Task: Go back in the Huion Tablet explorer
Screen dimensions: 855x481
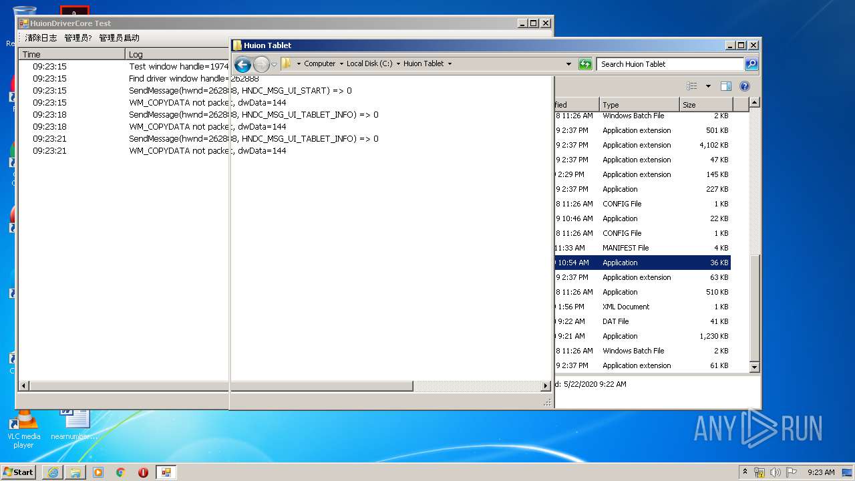Action: [x=242, y=64]
